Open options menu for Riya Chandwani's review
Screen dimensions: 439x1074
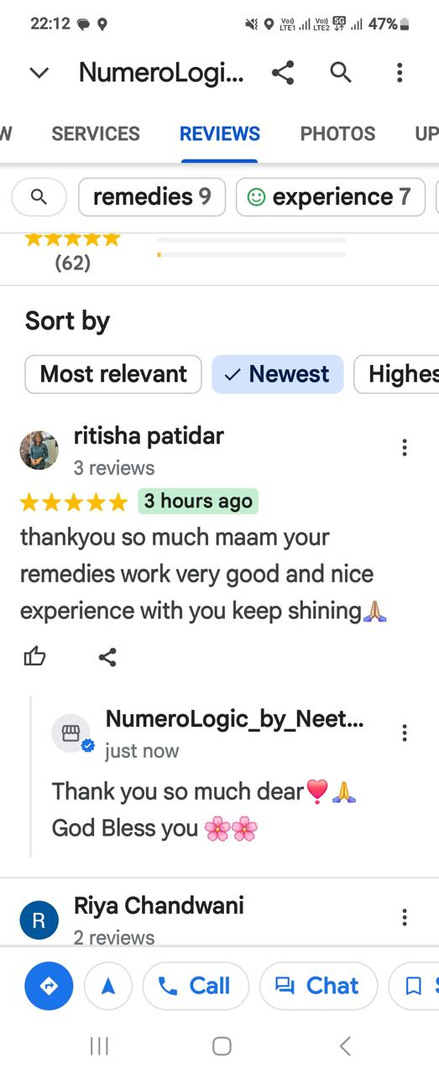405,917
